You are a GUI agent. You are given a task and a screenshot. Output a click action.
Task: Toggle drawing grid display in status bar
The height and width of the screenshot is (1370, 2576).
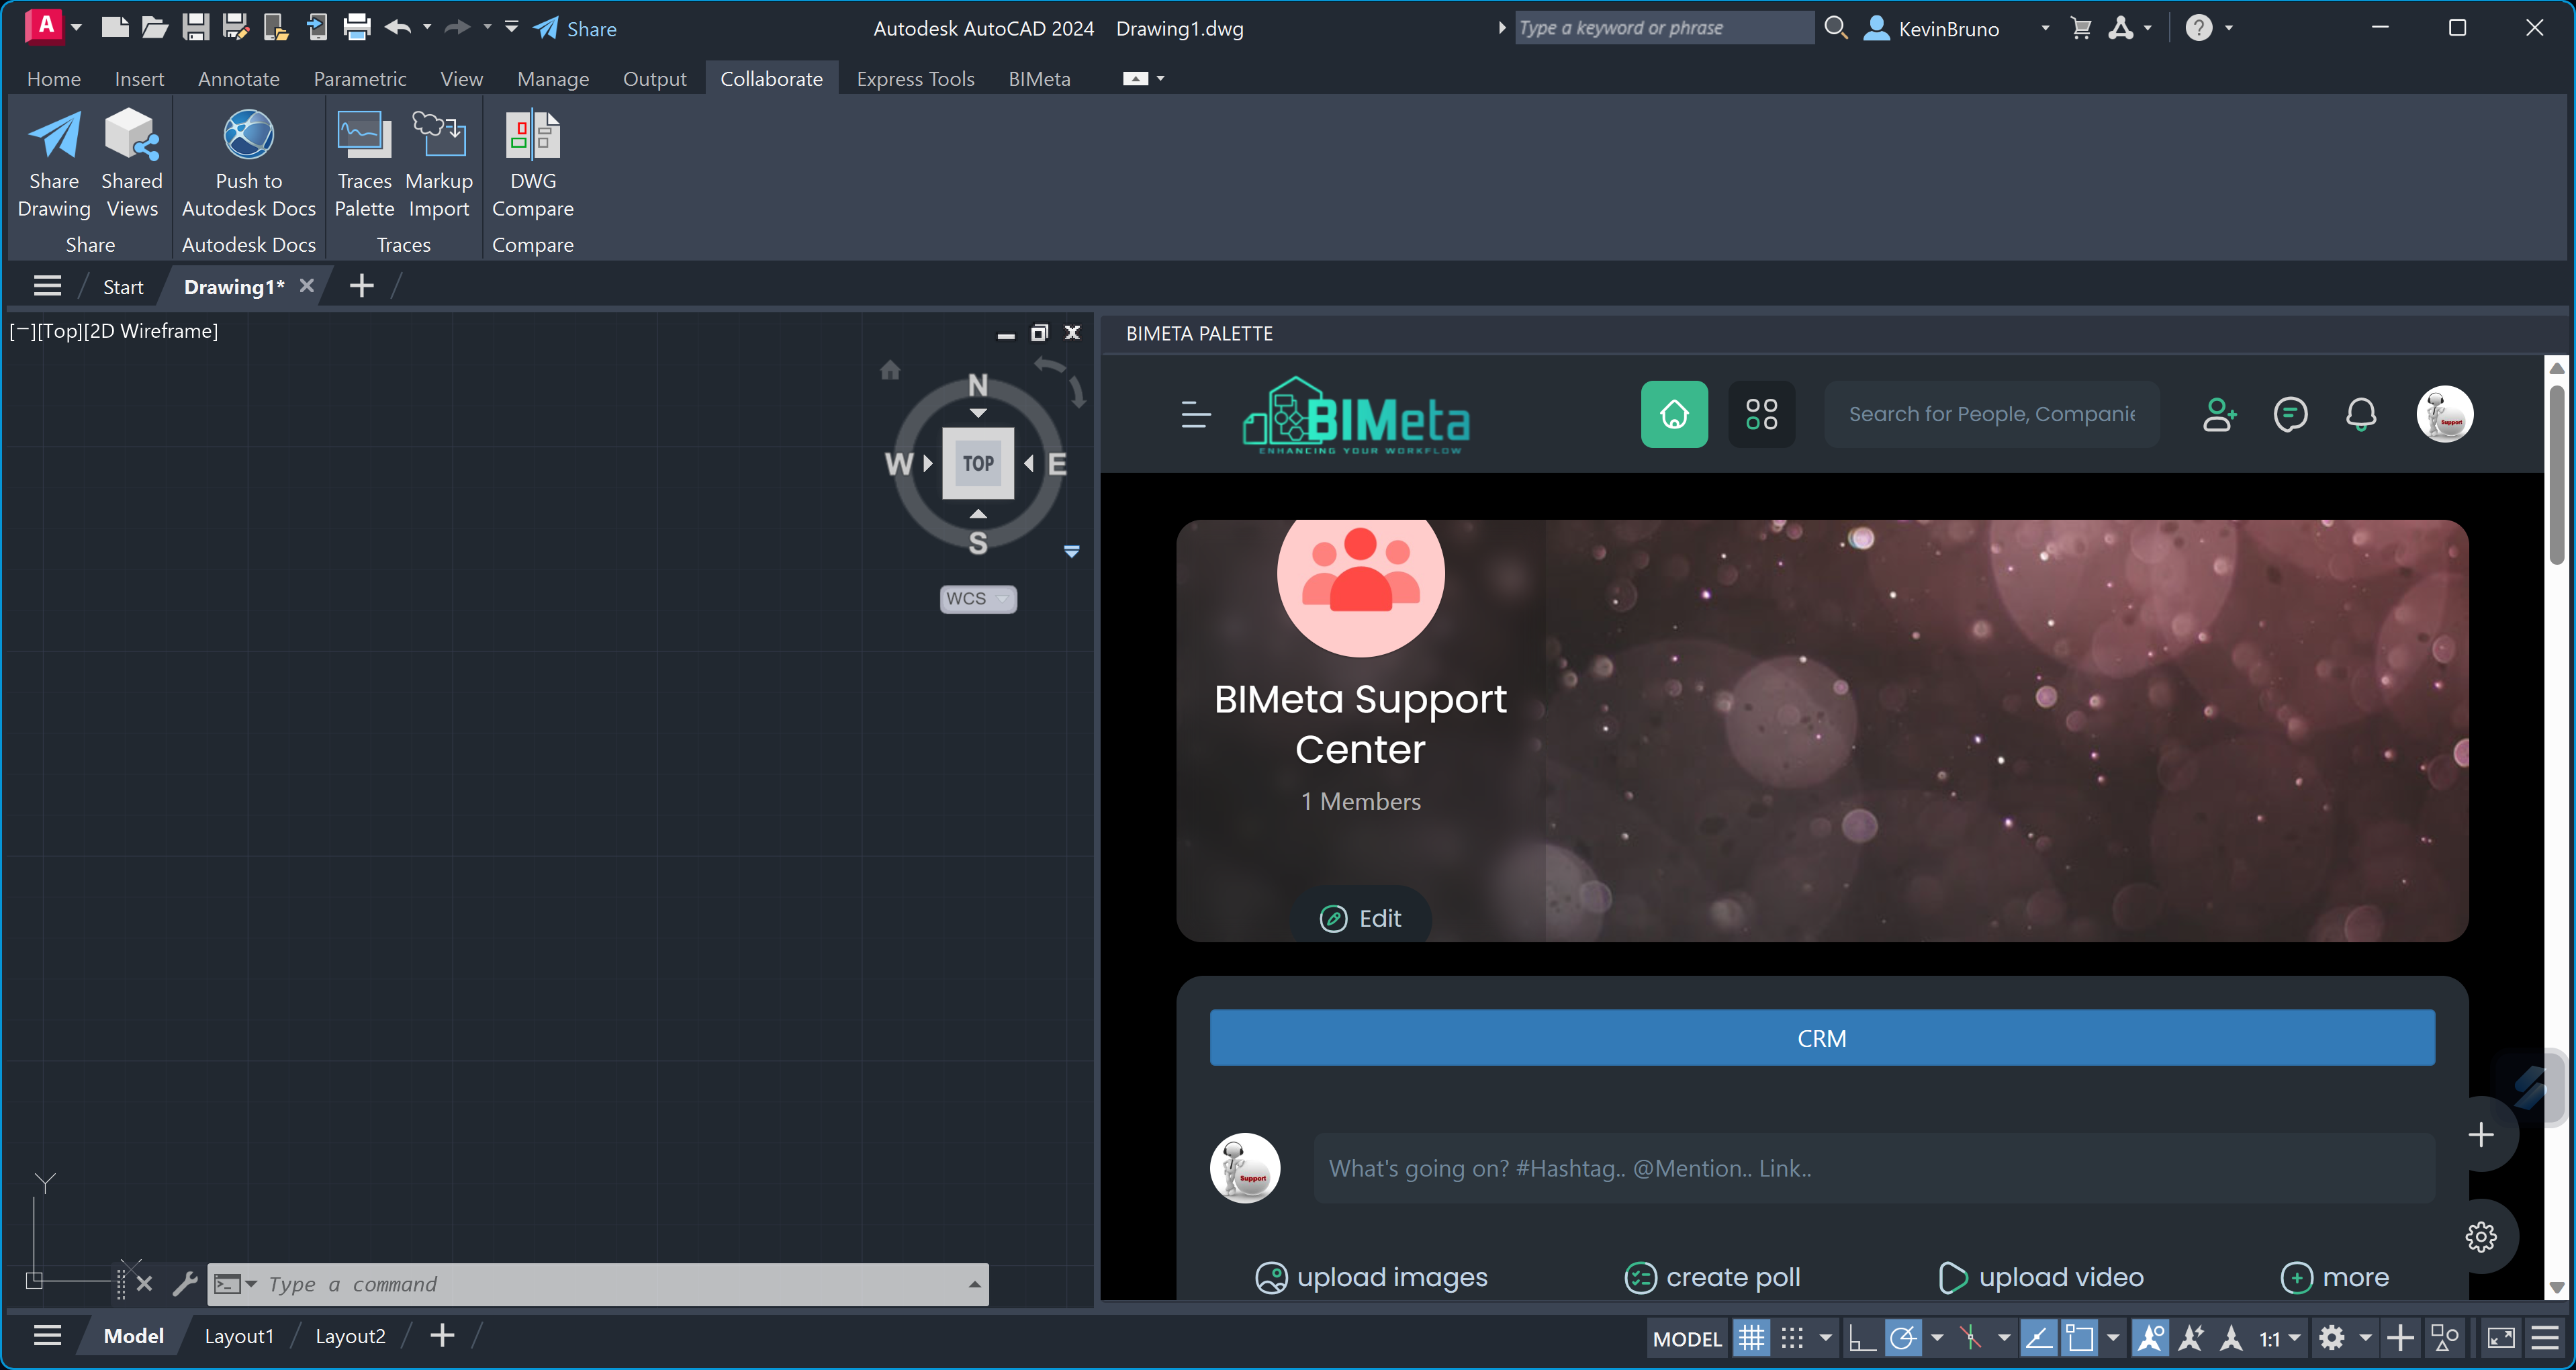click(x=1751, y=1338)
